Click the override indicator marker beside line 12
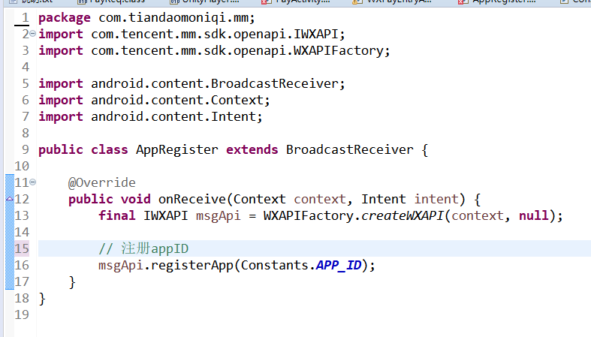The width and height of the screenshot is (591, 337). tap(10, 199)
